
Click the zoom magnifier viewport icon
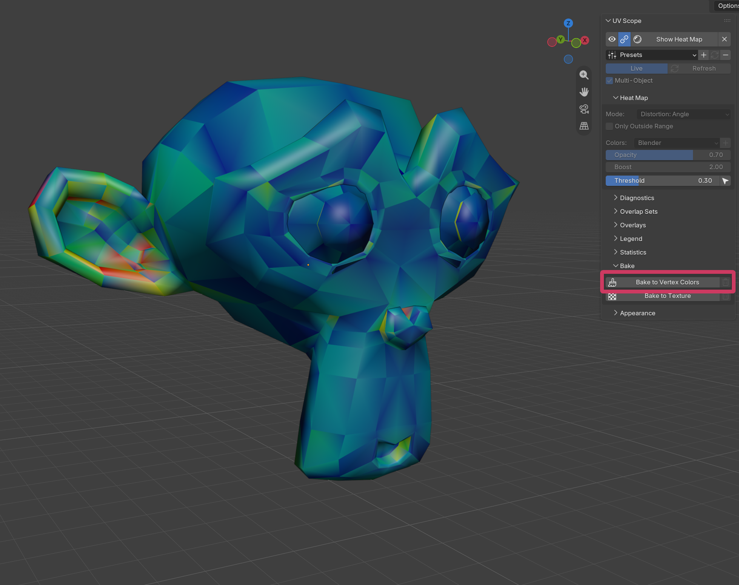(584, 75)
